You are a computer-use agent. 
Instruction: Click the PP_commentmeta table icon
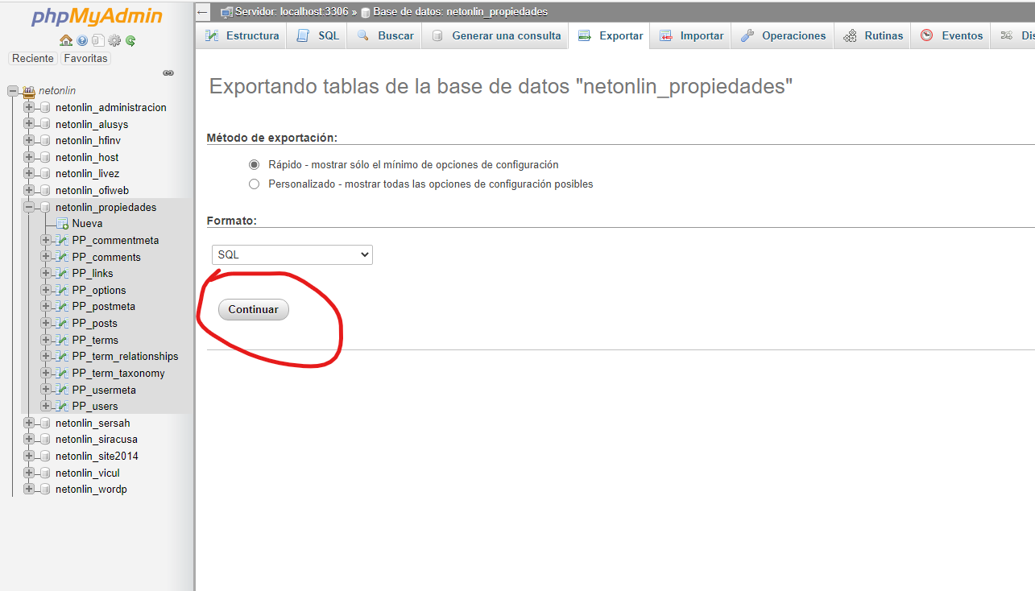[x=62, y=240]
